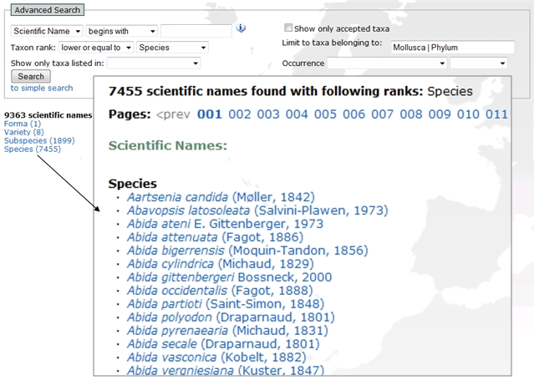534x380 pixels.
Task: Type in the search term text field
Action: coord(196,31)
